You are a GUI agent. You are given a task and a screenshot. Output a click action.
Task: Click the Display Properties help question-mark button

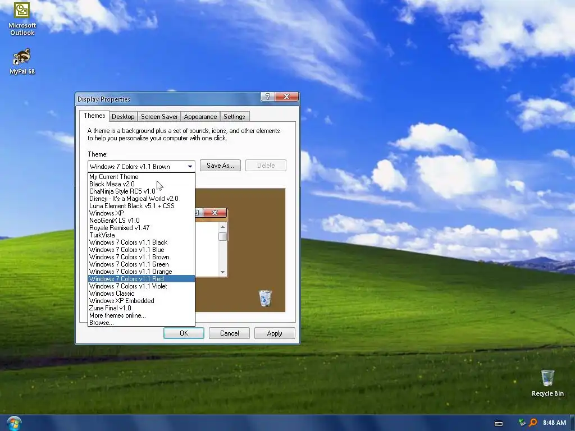(x=268, y=97)
